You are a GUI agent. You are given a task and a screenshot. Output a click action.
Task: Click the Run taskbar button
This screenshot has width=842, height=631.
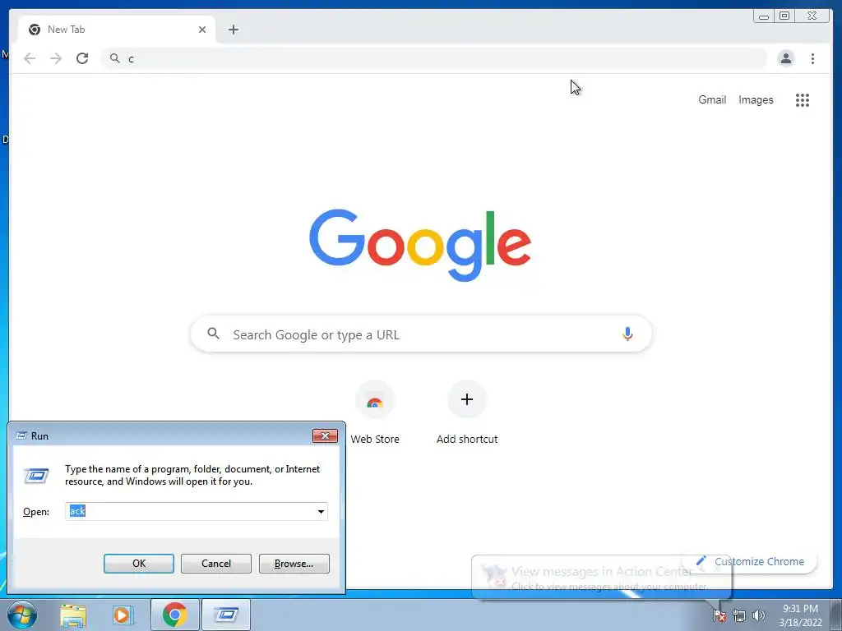pos(226,615)
